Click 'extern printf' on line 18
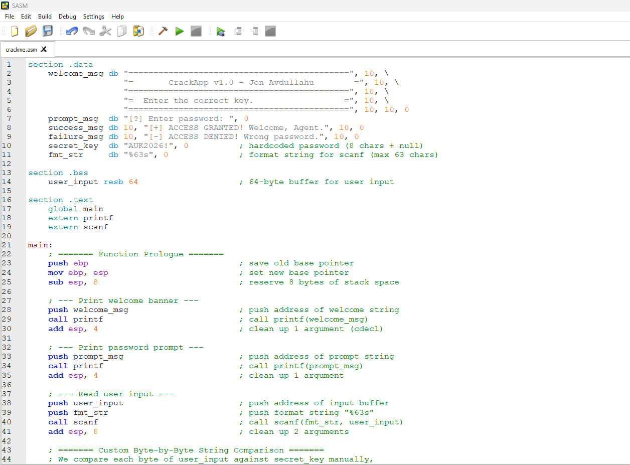Screen dimensions: 630x465 (x=81, y=218)
